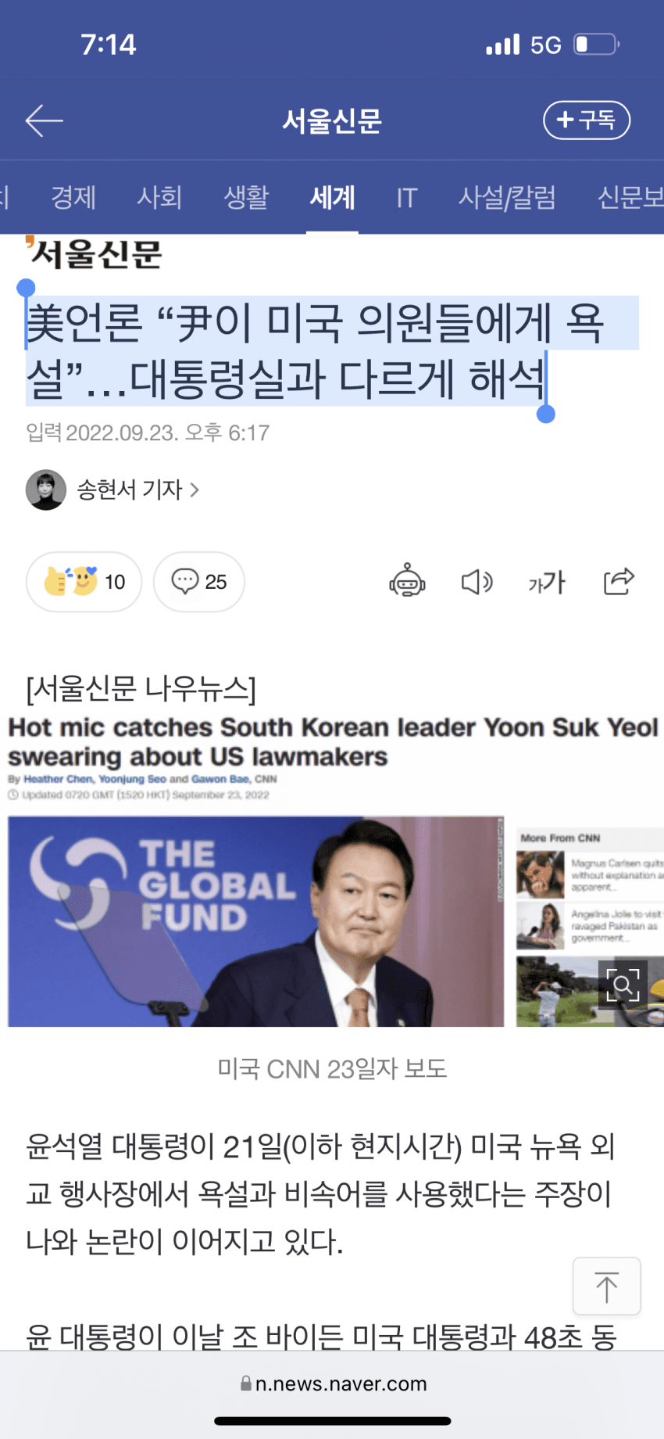Image resolution: width=664 pixels, height=1439 pixels.
Task: Tap reporter 송현서 profile photo
Action: pos(46,490)
